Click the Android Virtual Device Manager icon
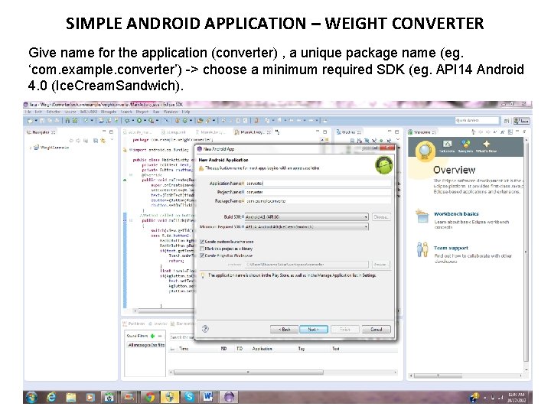Image resolution: width=551 pixels, height=413 pixels. (75, 121)
